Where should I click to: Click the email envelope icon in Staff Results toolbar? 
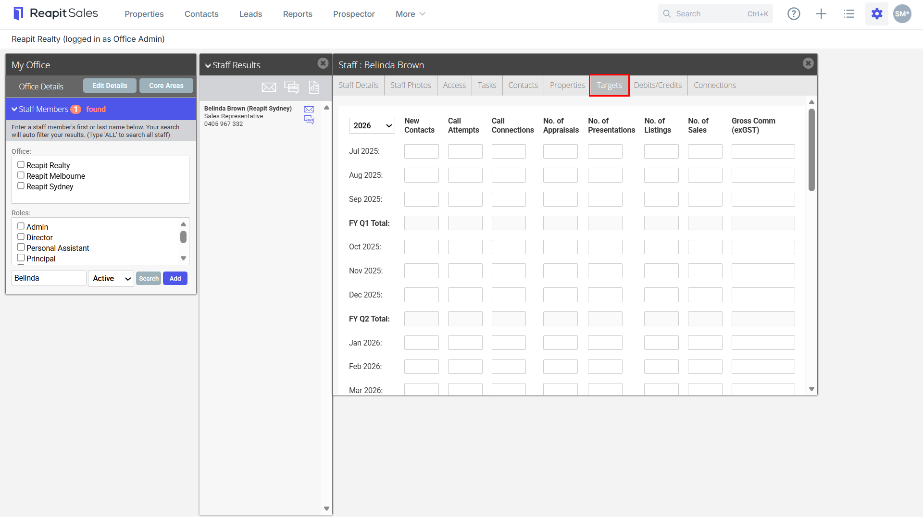click(x=269, y=87)
